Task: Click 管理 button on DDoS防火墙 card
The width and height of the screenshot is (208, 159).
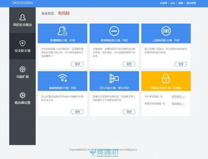Action: [x=129, y=112]
